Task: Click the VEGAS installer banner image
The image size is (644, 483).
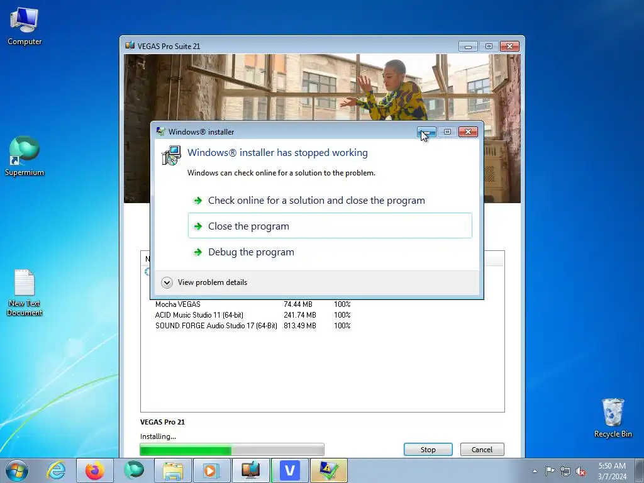Action: point(322,87)
